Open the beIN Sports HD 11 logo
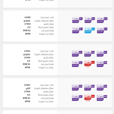The image size is (114, 114). tap(77, 54)
